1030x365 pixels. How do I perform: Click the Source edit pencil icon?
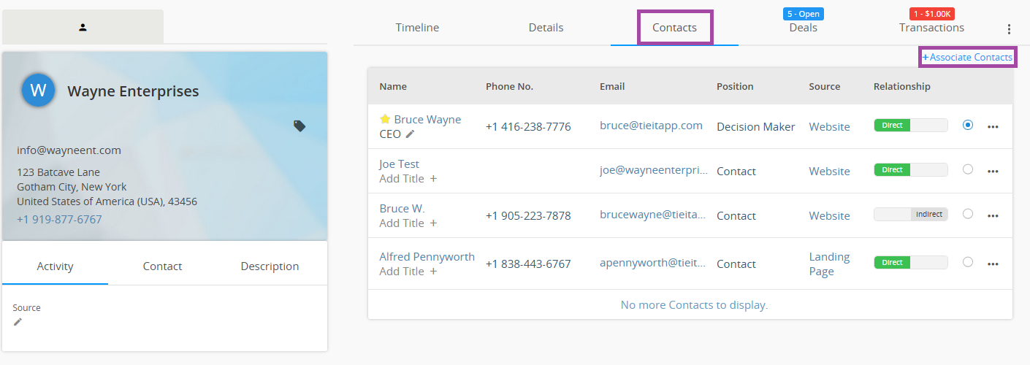click(18, 322)
